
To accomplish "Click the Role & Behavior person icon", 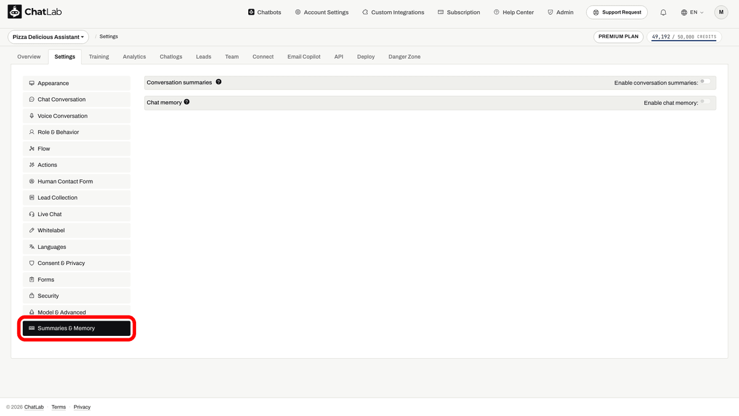I will pyautogui.click(x=32, y=132).
